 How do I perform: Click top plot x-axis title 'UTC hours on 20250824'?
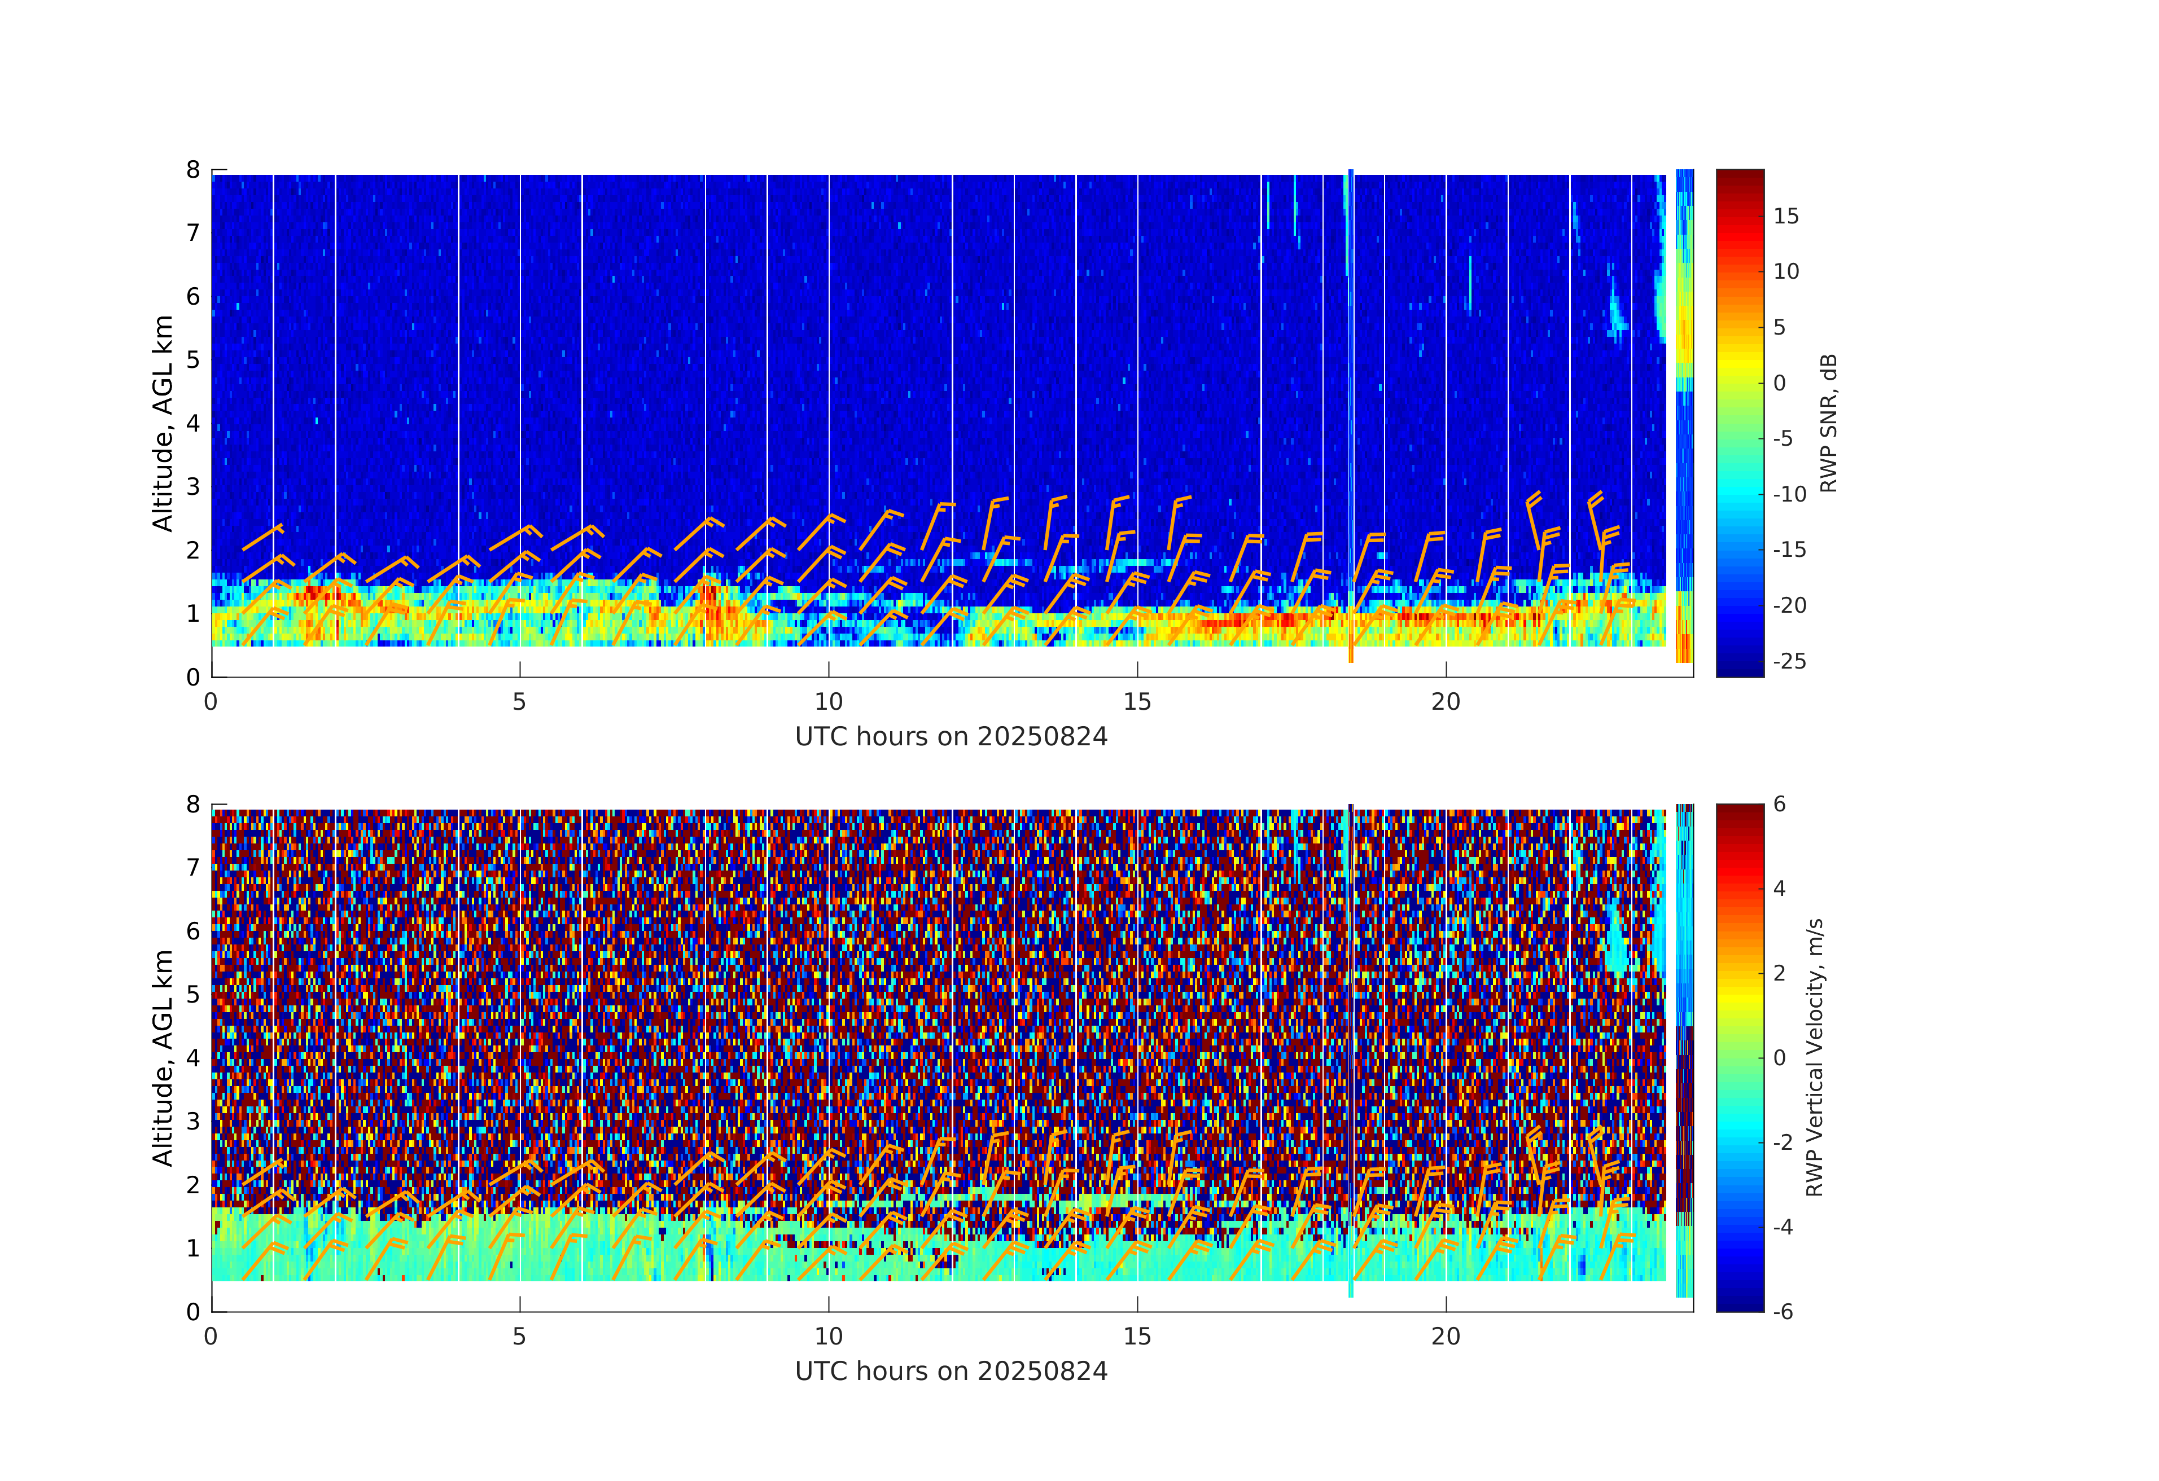(951, 737)
